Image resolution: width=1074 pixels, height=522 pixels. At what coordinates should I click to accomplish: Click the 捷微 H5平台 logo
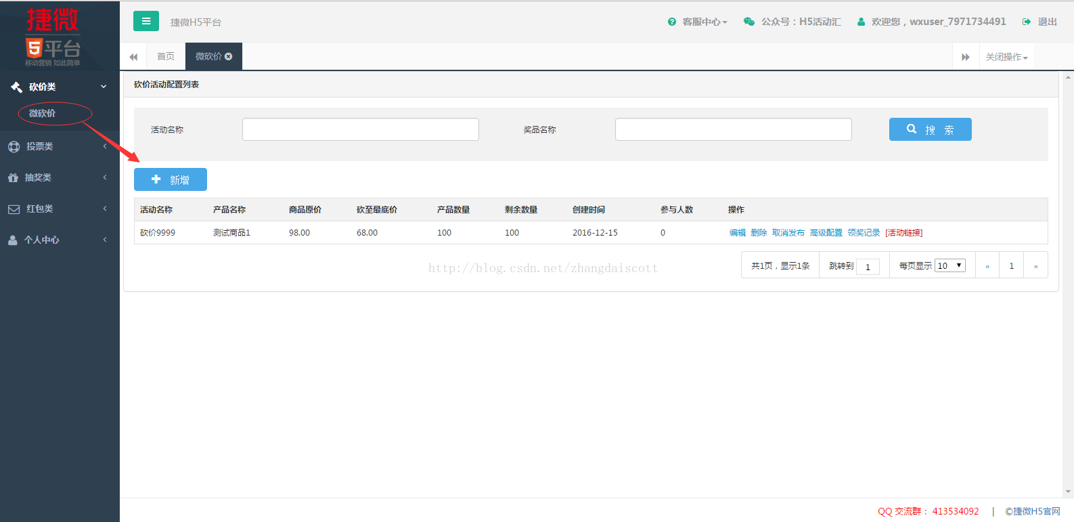[53, 37]
